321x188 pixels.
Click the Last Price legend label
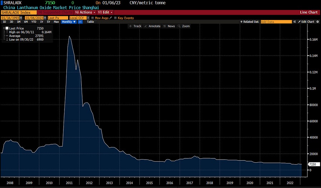(x=16, y=28)
